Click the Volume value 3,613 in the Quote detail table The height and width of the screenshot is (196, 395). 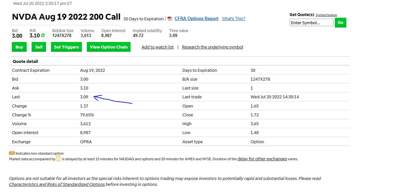[86, 124]
